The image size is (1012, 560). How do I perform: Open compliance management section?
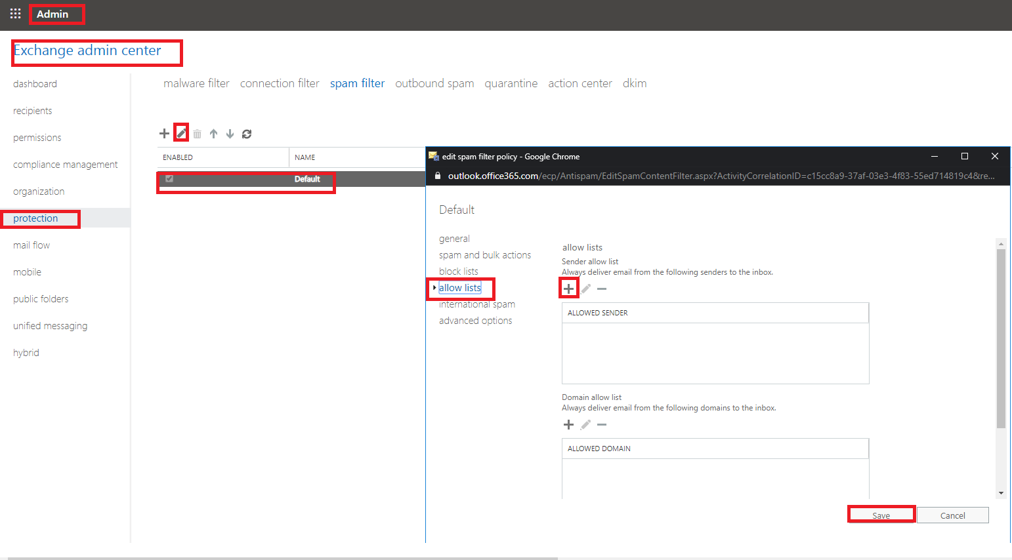point(65,165)
